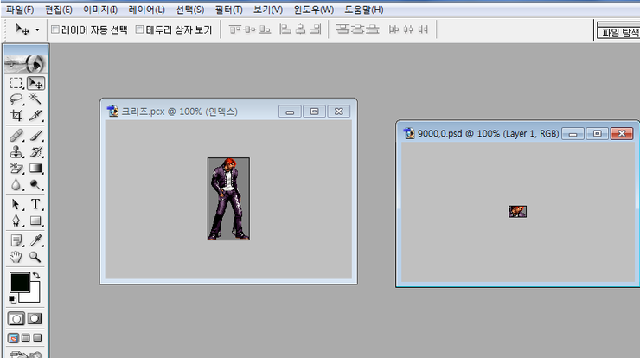
Task: Open the 선택(S) menu
Action: point(189,10)
